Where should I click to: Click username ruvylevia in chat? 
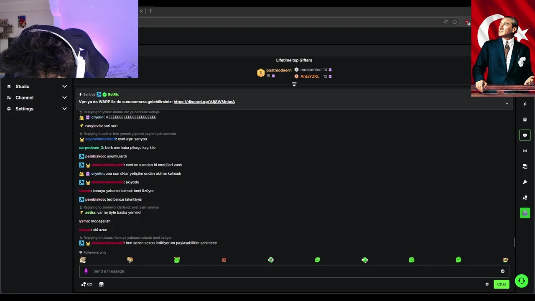tap(94, 126)
